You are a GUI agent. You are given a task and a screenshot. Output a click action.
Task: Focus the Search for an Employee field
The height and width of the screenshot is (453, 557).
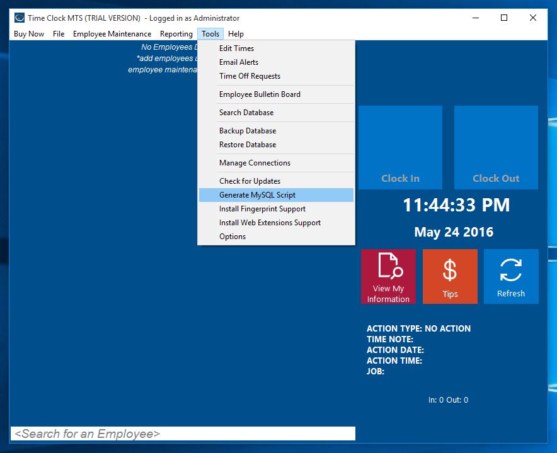click(x=183, y=433)
